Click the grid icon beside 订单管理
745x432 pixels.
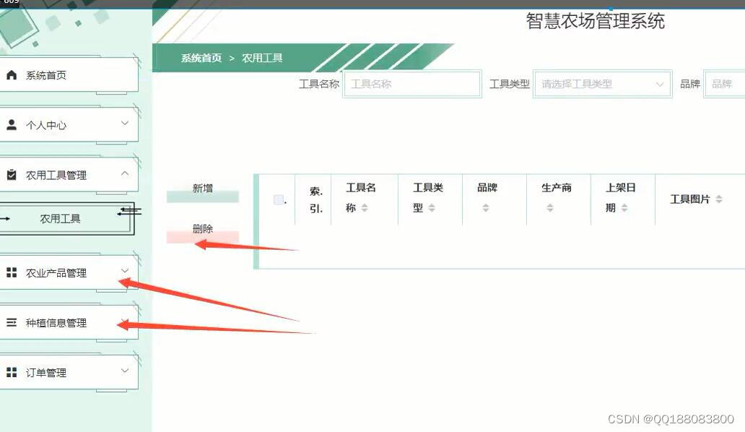[10, 372]
